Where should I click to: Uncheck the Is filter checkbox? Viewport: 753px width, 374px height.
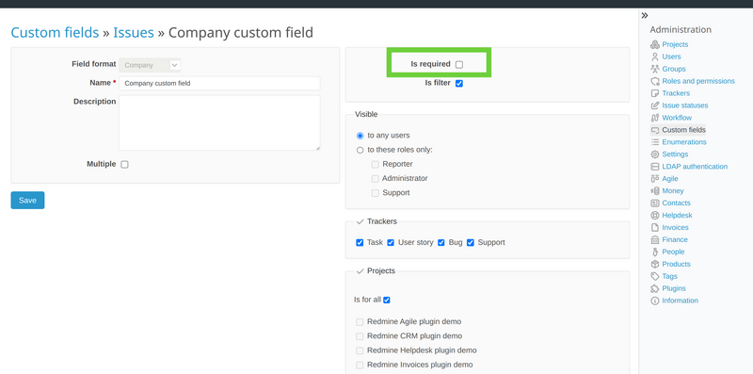pyautogui.click(x=459, y=83)
